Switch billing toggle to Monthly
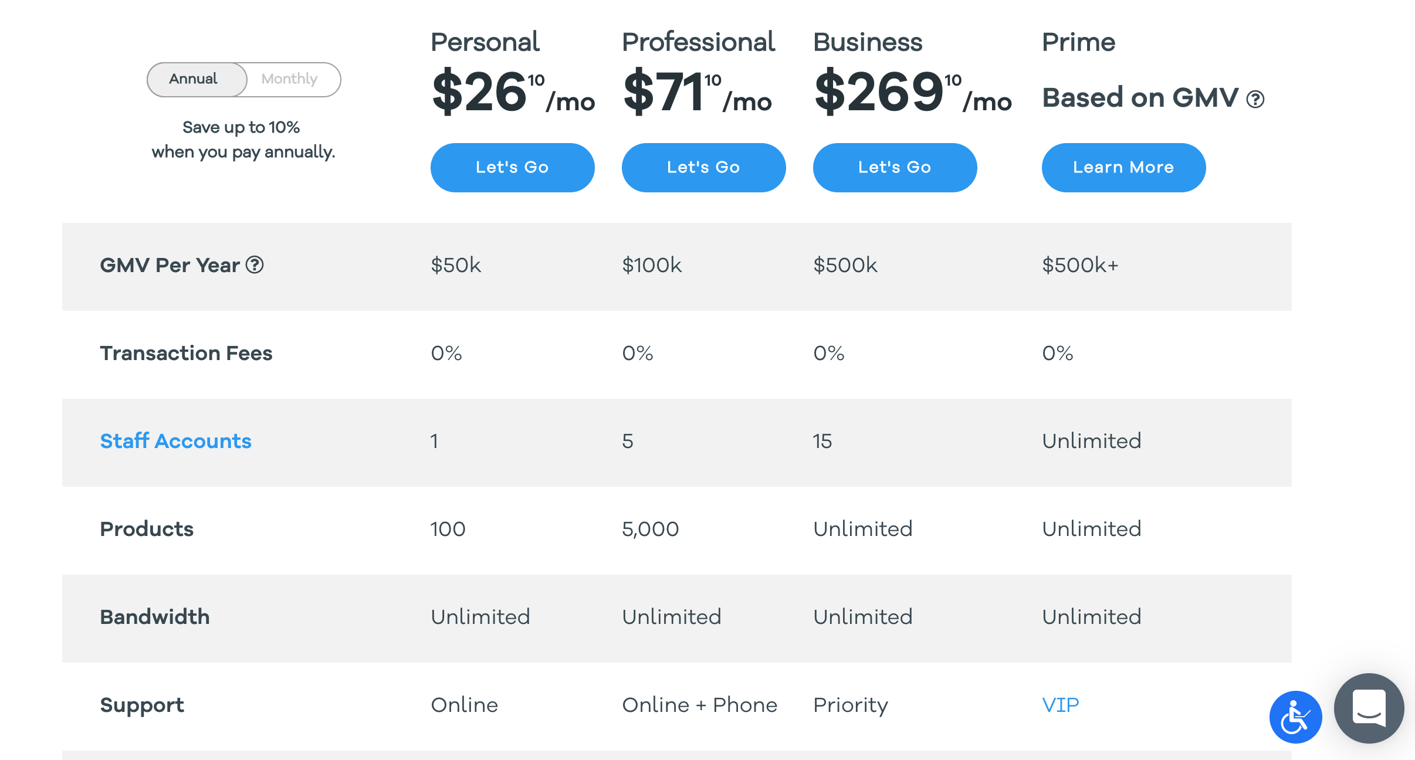 point(290,79)
